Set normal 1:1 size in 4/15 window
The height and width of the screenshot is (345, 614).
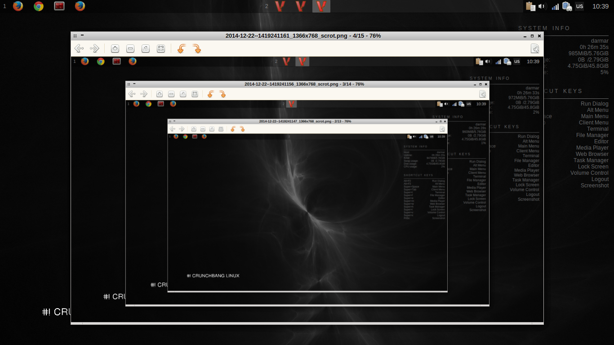coord(146,49)
